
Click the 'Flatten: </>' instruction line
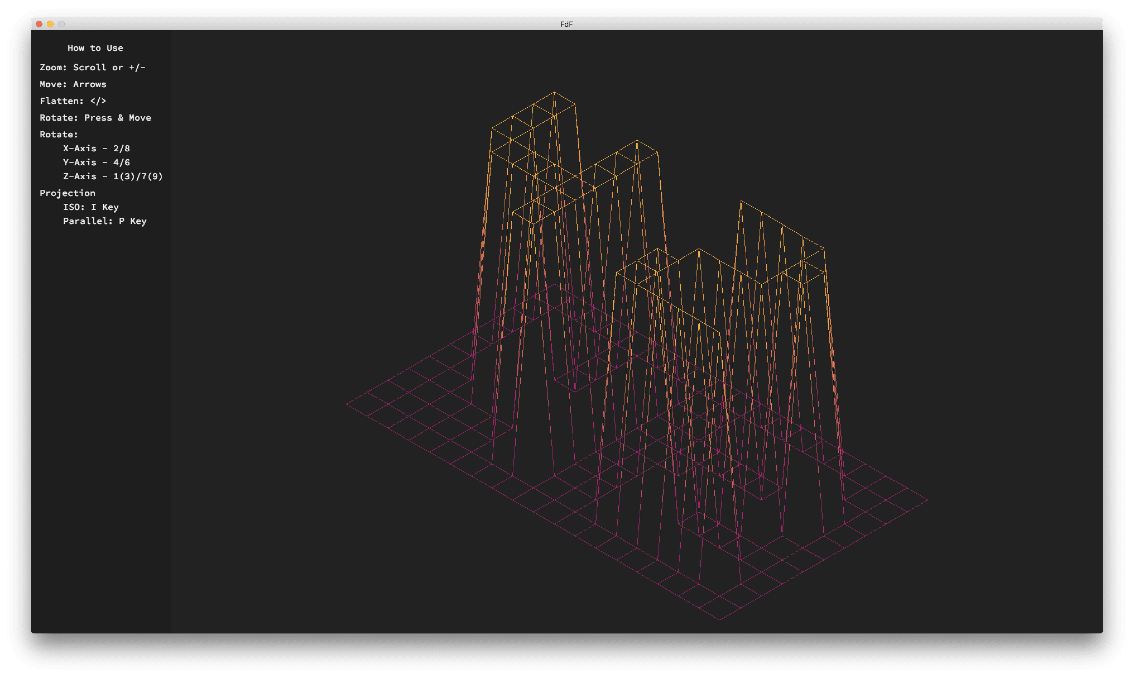pos(73,101)
